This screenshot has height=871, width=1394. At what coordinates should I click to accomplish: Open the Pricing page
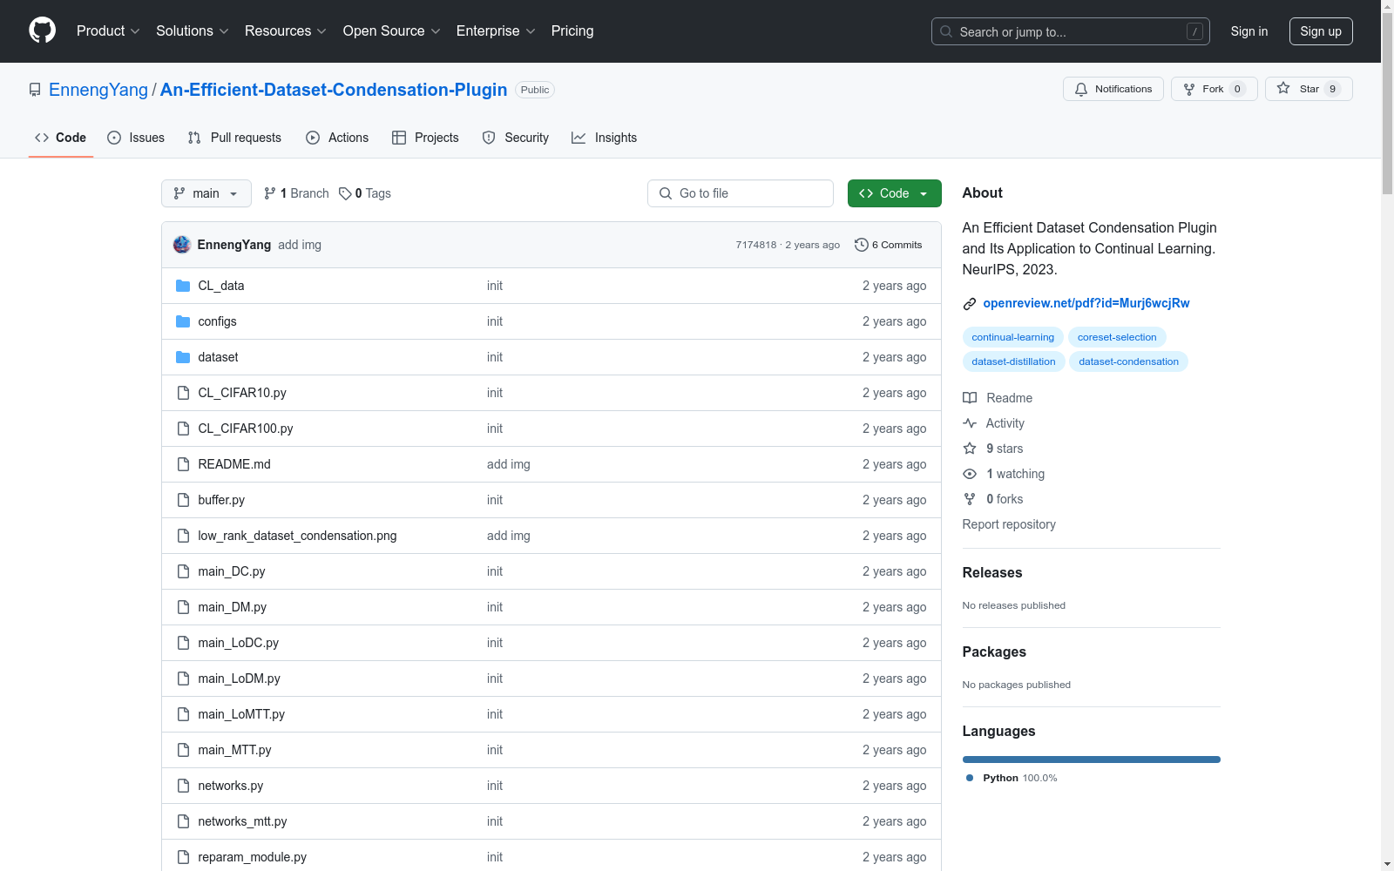572,31
